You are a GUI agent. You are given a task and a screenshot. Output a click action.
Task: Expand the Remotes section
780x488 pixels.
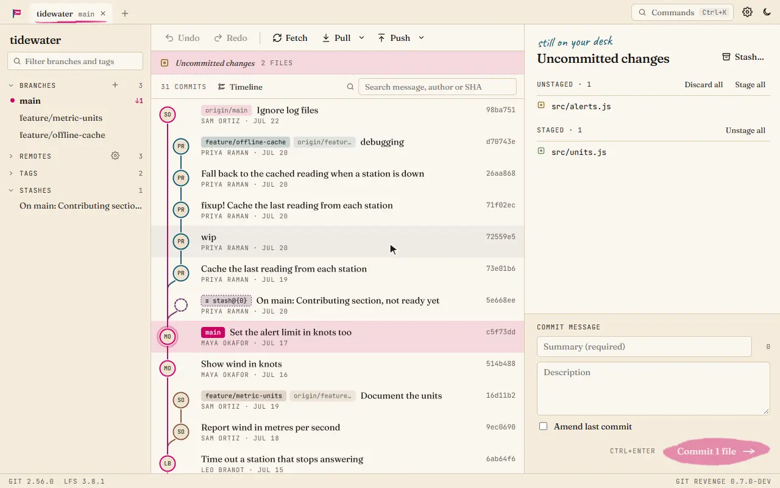11,156
